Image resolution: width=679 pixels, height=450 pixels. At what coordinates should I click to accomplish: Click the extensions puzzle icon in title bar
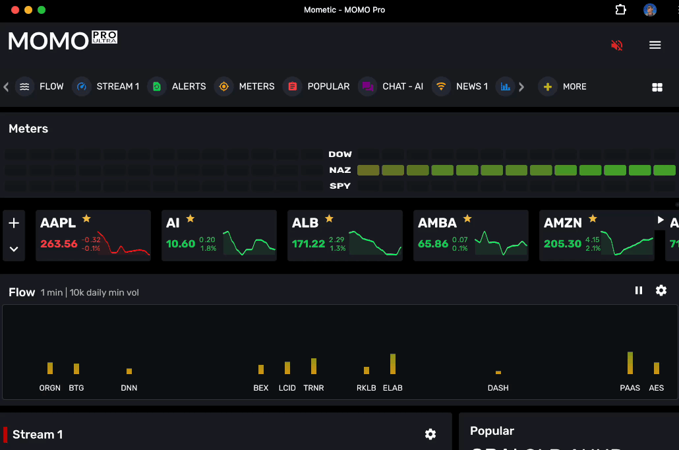pyautogui.click(x=620, y=9)
